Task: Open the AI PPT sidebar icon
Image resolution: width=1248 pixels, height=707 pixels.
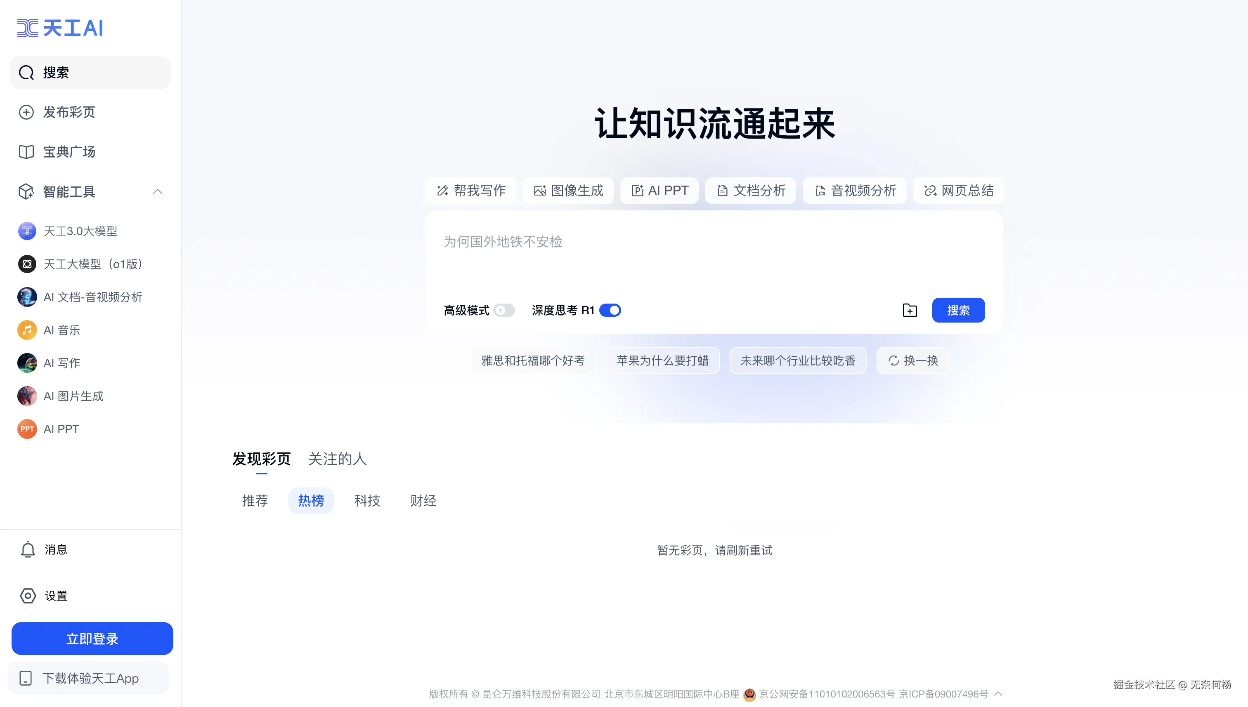Action: tap(27, 429)
